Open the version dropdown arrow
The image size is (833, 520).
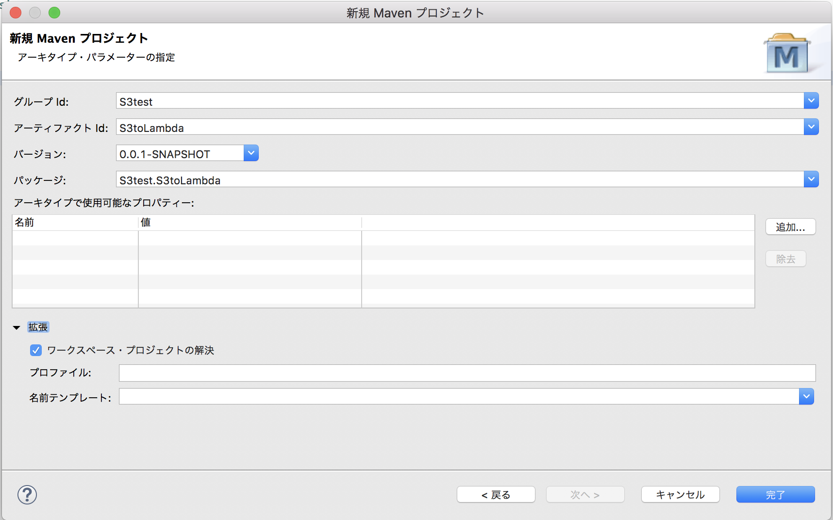[x=251, y=153]
